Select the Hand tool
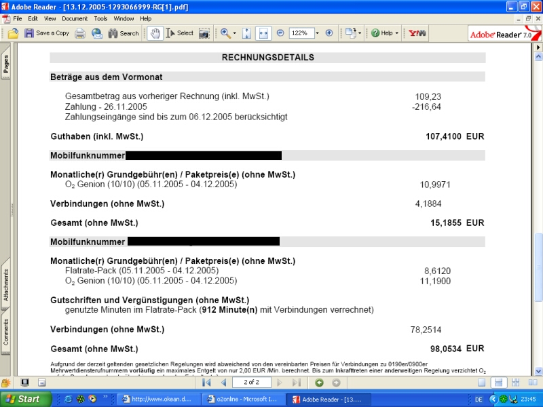The height and width of the screenshot is (407, 543). pyautogui.click(x=155, y=33)
